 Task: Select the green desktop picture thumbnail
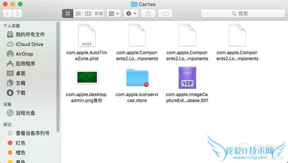click(87, 77)
